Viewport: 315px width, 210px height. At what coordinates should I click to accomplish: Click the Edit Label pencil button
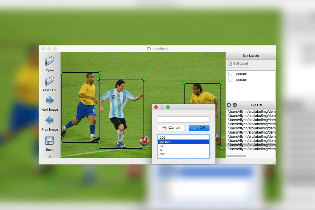point(238,64)
